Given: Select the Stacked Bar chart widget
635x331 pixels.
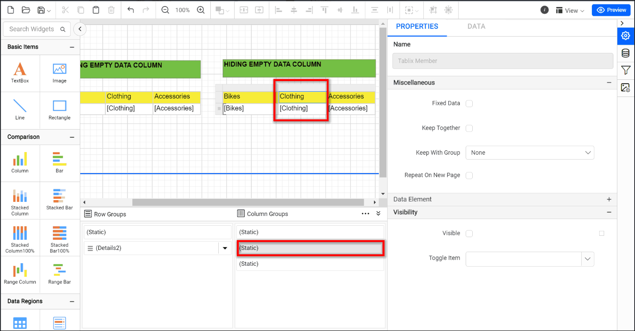Looking at the screenshot, I should [60, 200].
